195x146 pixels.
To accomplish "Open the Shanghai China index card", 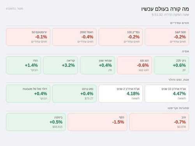I will coord(97,65).
